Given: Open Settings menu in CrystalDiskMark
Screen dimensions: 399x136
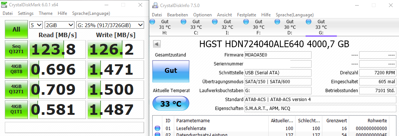Looking at the screenshot, I should coord(26,13).
